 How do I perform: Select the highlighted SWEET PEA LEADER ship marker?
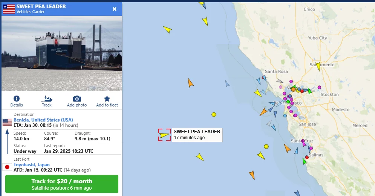(x=164, y=135)
